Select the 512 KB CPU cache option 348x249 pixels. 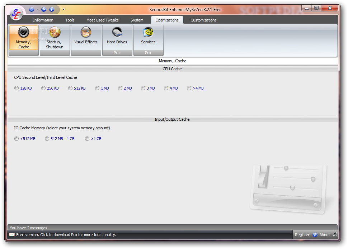click(x=77, y=88)
